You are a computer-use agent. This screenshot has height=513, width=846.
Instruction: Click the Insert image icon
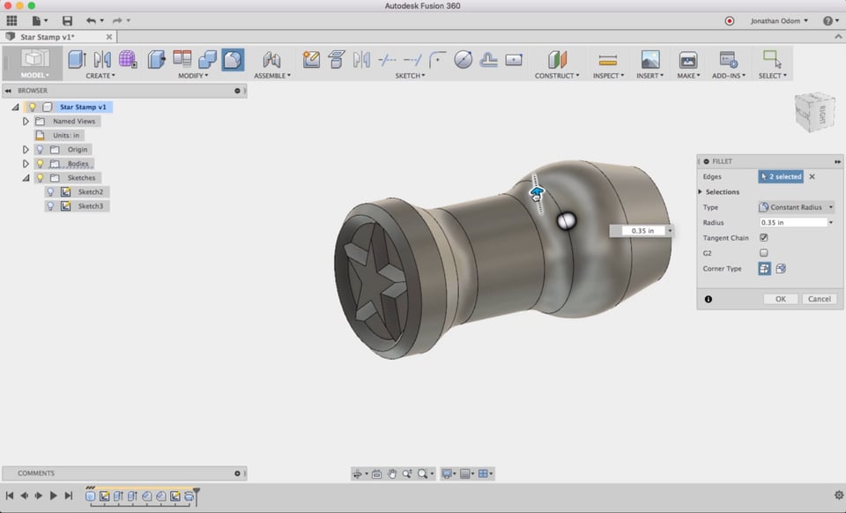650,59
